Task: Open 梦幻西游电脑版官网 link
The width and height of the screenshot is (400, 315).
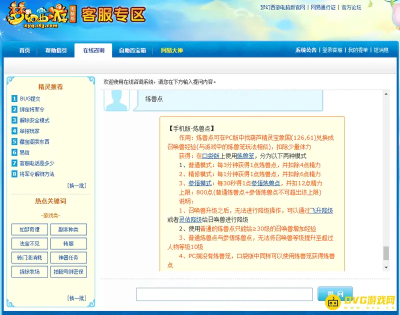Action: pyautogui.click(x=282, y=7)
